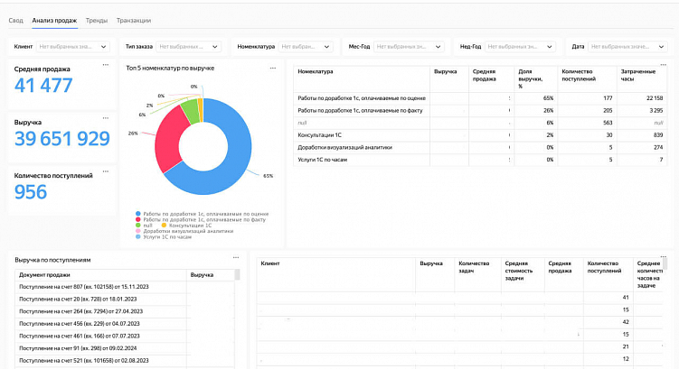Viewport: 679px width, 369px height.
Task: Open the Свод tab
Action: tap(15, 21)
